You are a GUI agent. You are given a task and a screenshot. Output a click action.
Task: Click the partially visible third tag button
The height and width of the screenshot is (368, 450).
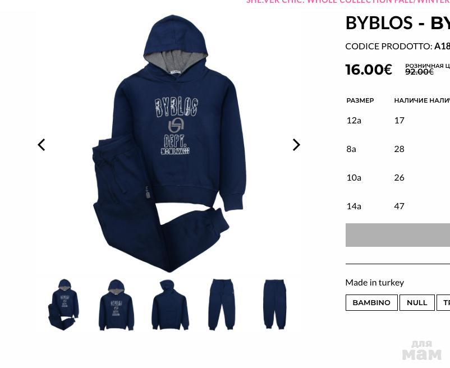click(x=443, y=302)
